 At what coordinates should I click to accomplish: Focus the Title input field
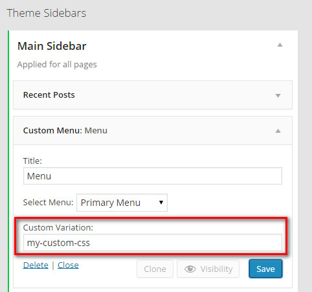coord(153,176)
